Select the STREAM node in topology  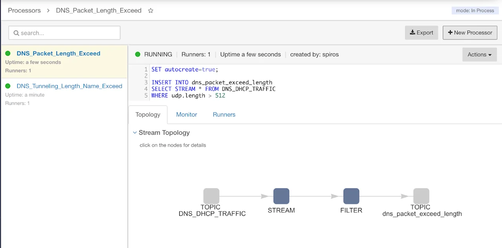click(281, 196)
